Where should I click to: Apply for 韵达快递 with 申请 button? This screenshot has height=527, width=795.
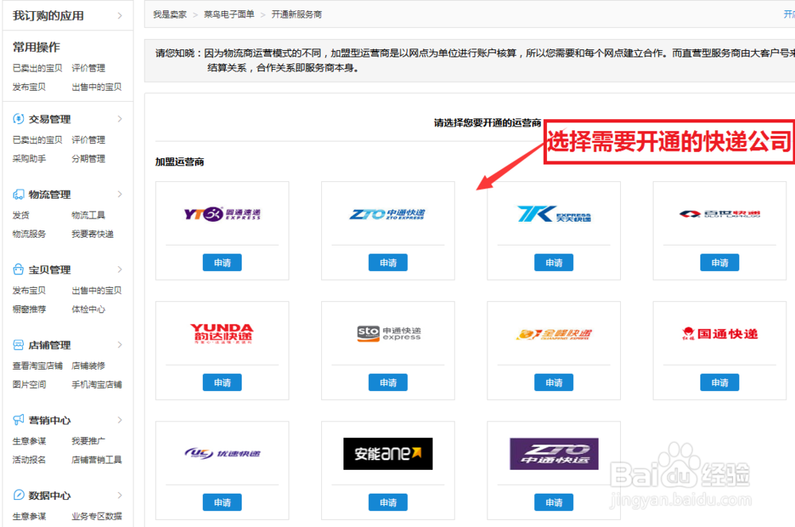coord(222,382)
